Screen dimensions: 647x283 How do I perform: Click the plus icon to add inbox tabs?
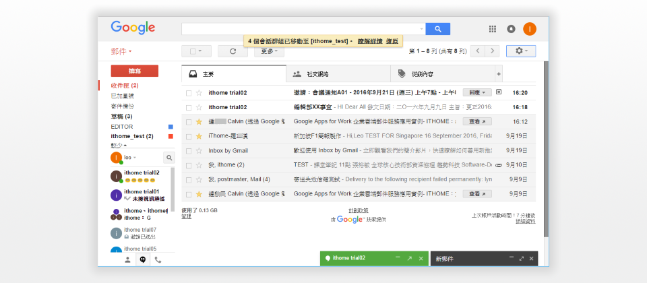pos(499,74)
